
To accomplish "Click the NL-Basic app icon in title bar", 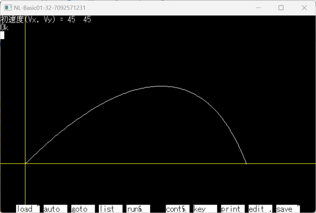I will pos(8,8).
